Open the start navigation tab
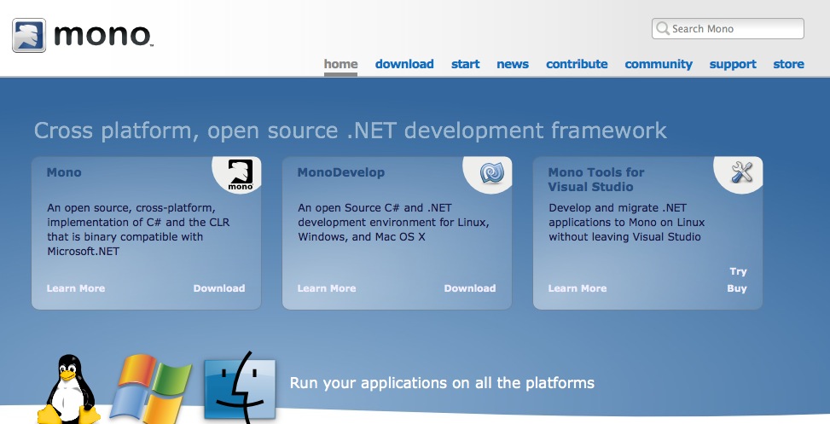Screen dimensions: 830x424 tap(465, 64)
